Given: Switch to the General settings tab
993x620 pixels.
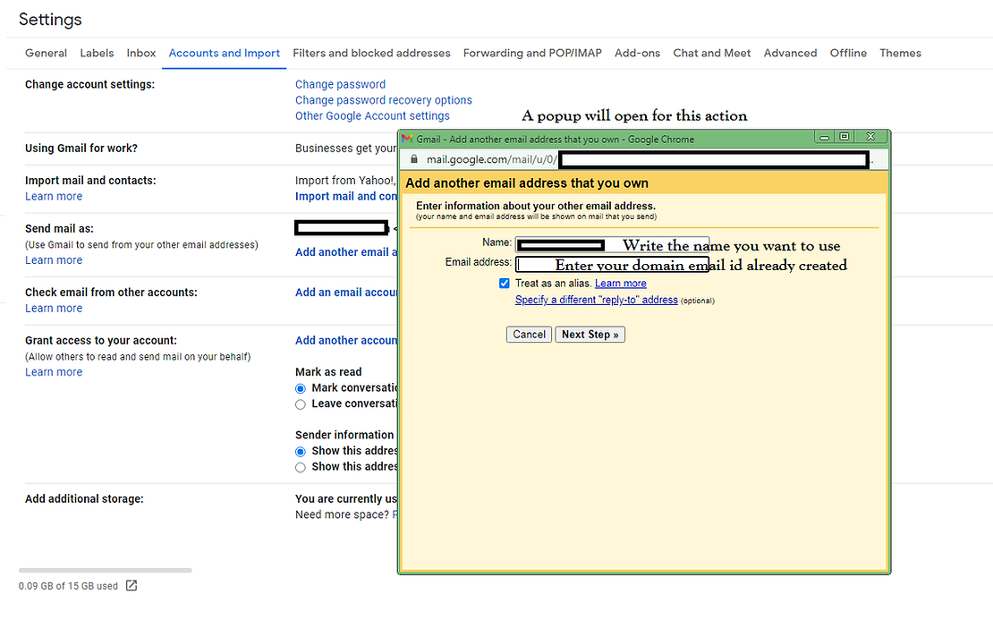Looking at the screenshot, I should [x=46, y=53].
